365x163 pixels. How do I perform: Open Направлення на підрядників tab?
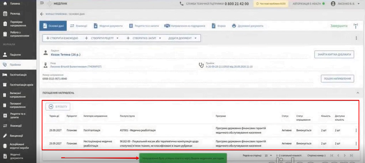tap(185, 26)
